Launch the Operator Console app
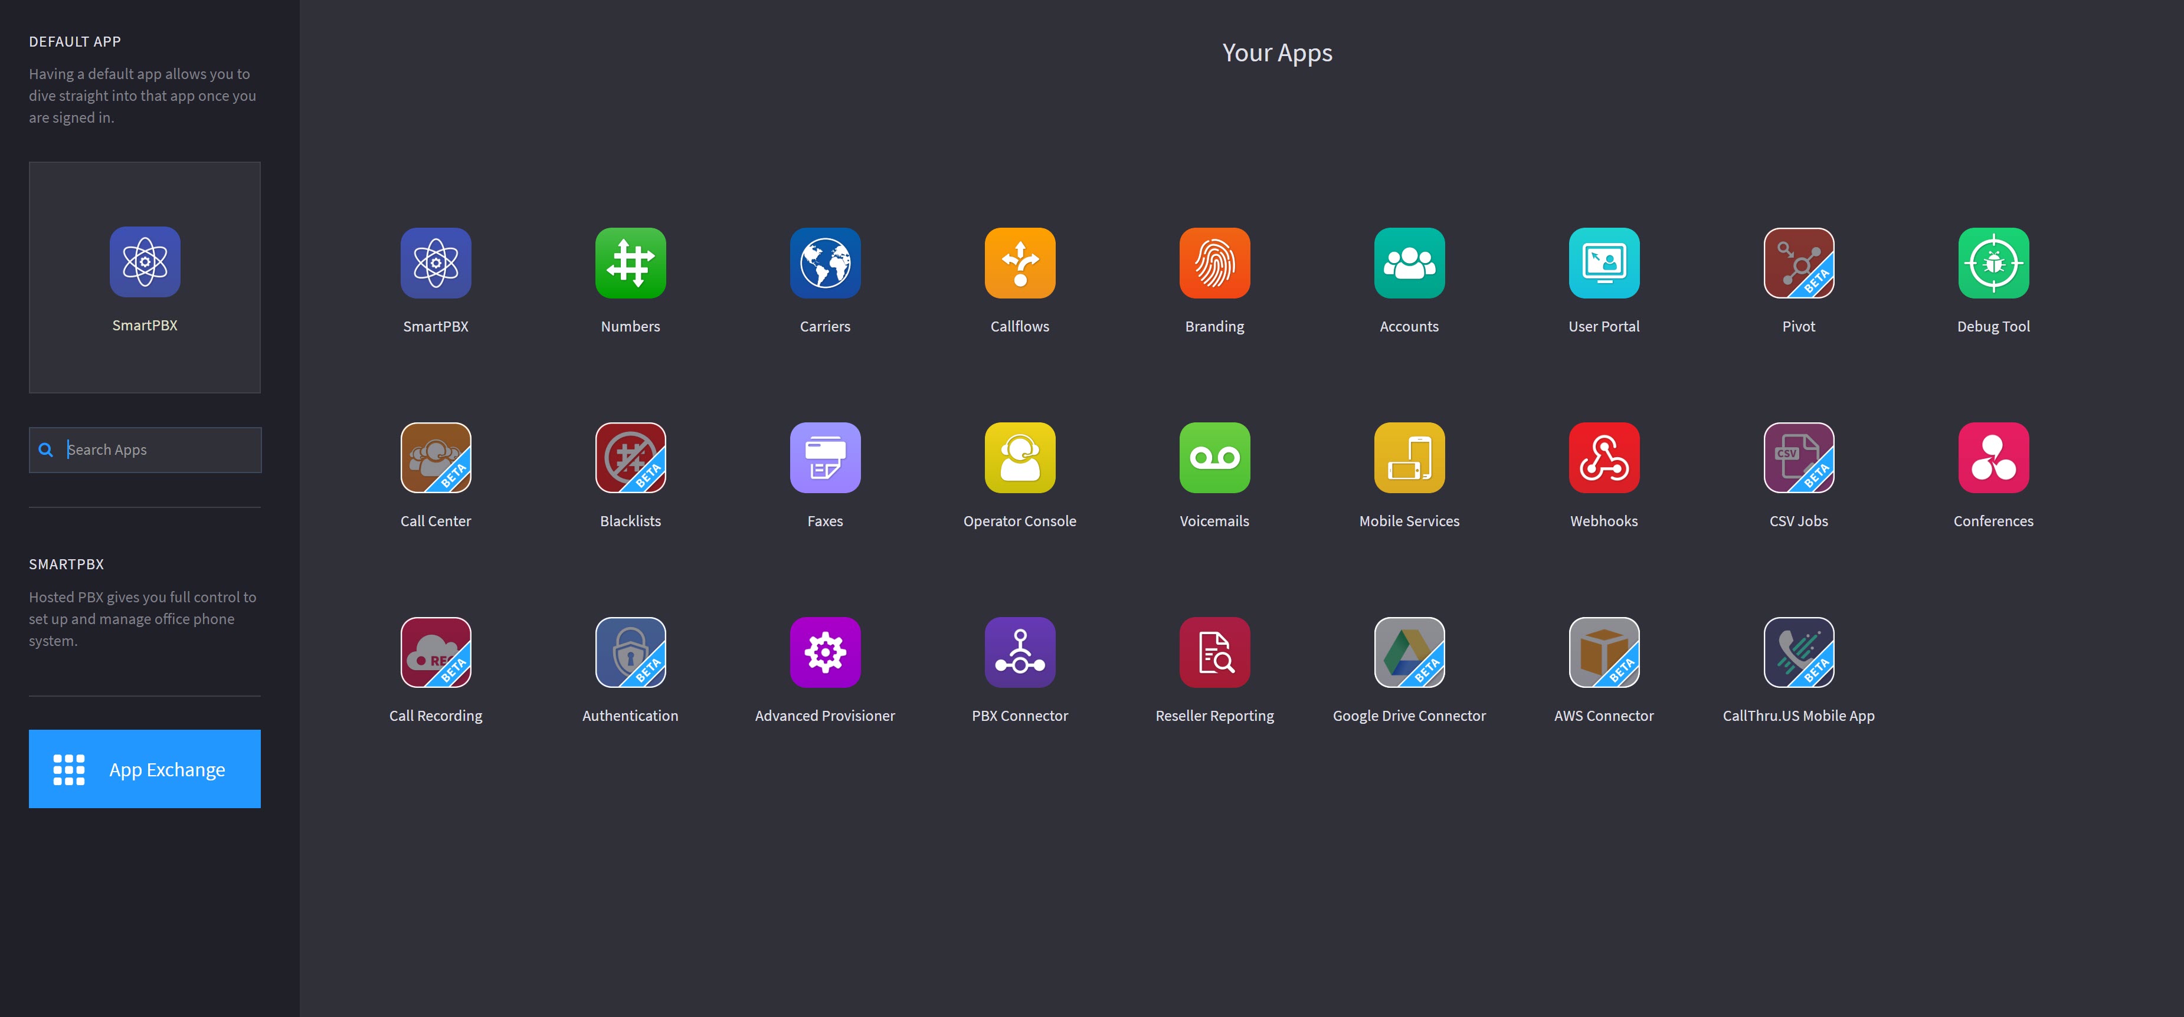 [1020, 458]
